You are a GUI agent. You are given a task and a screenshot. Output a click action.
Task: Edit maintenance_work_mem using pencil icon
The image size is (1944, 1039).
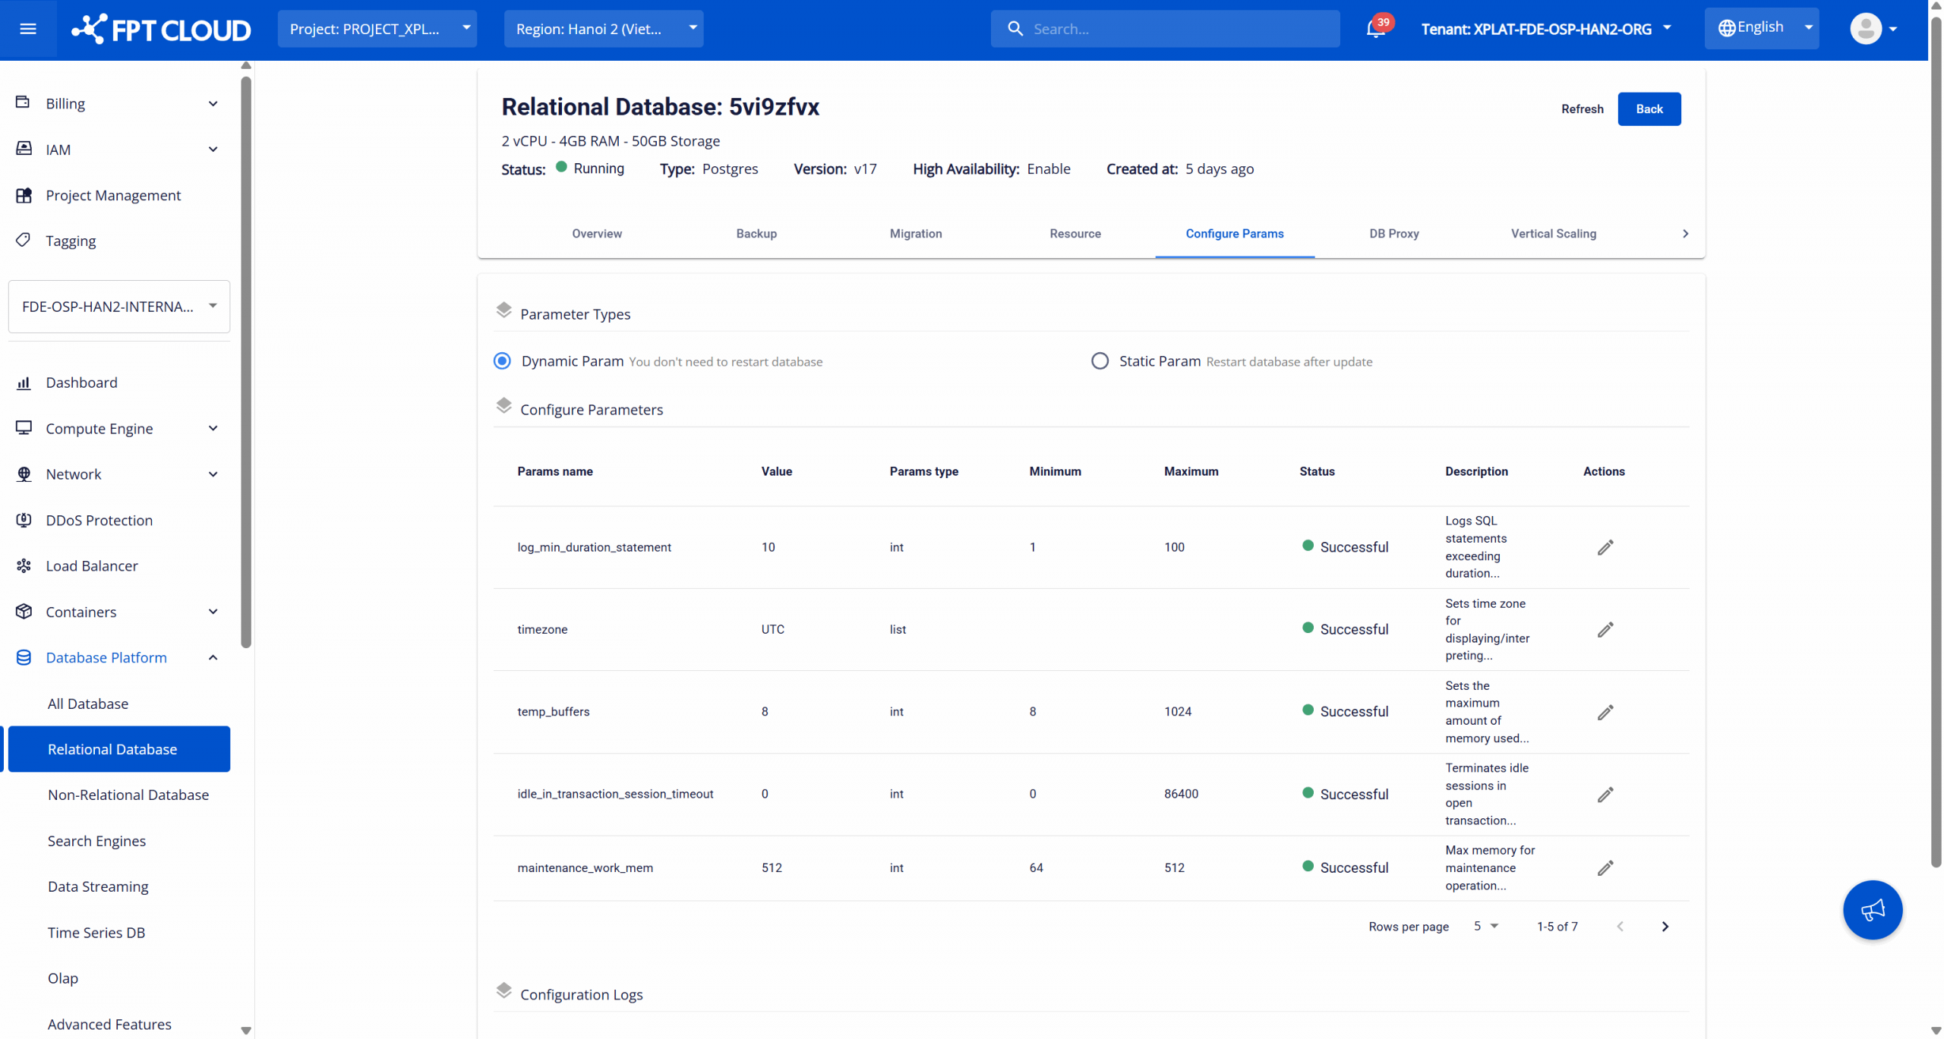pyautogui.click(x=1605, y=867)
